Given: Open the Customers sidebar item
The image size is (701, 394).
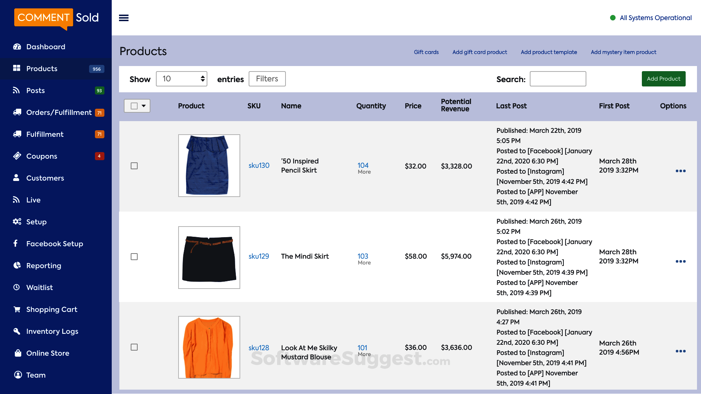Looking at the screenshot, I should pyautogui.click(x=45, y=178).
